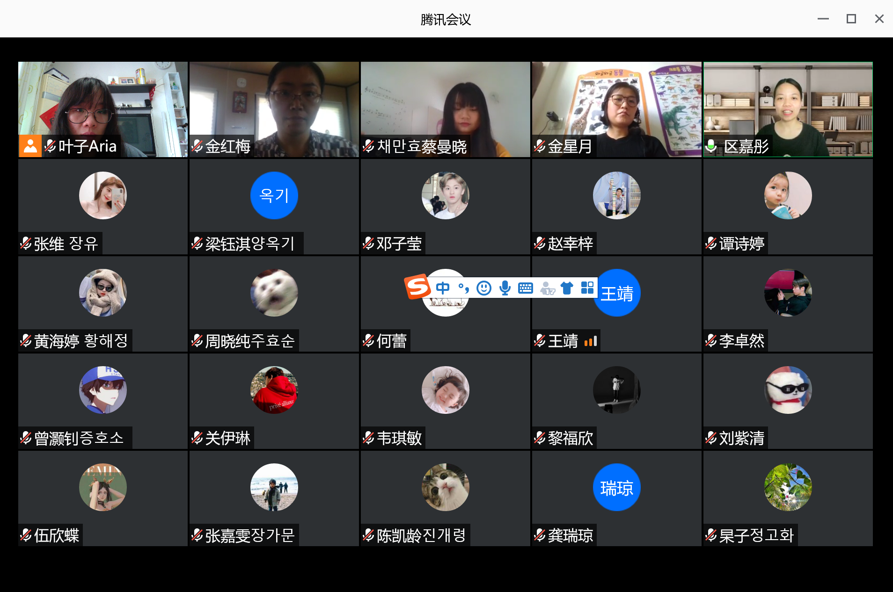
Task: Click host badge icon on 叶子Aria tile
Action: (x=30, y=146)
